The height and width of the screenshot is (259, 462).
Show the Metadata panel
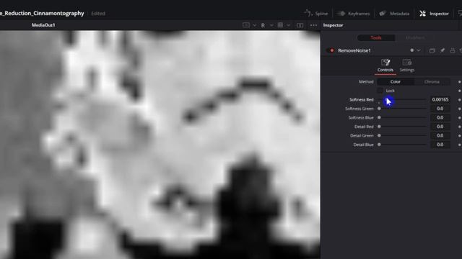[x=394, y=14]
